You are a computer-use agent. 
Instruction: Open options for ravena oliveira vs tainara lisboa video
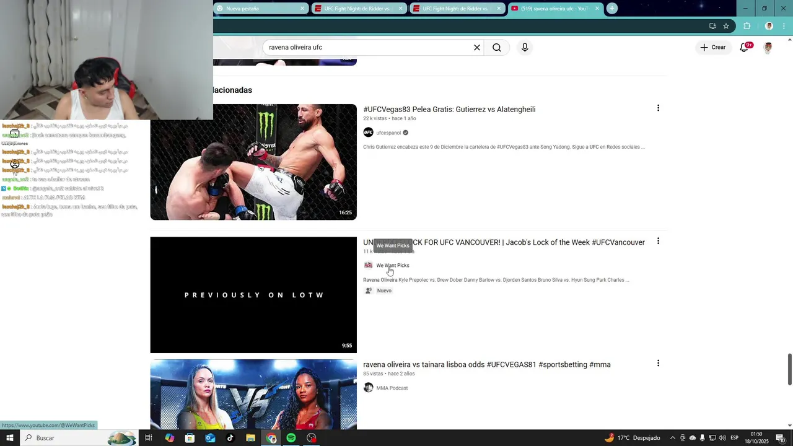click(658, 364)
